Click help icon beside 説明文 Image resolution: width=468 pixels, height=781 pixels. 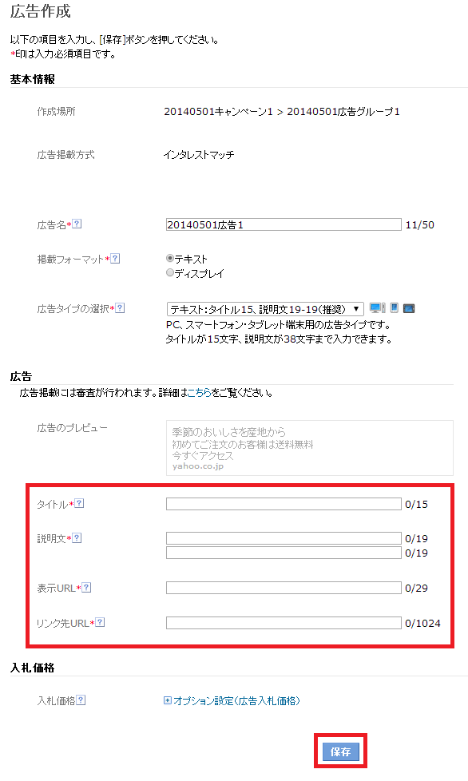point(77,538)
